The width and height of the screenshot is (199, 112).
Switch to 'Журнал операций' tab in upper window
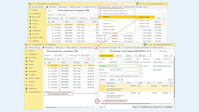coord(75,7)
